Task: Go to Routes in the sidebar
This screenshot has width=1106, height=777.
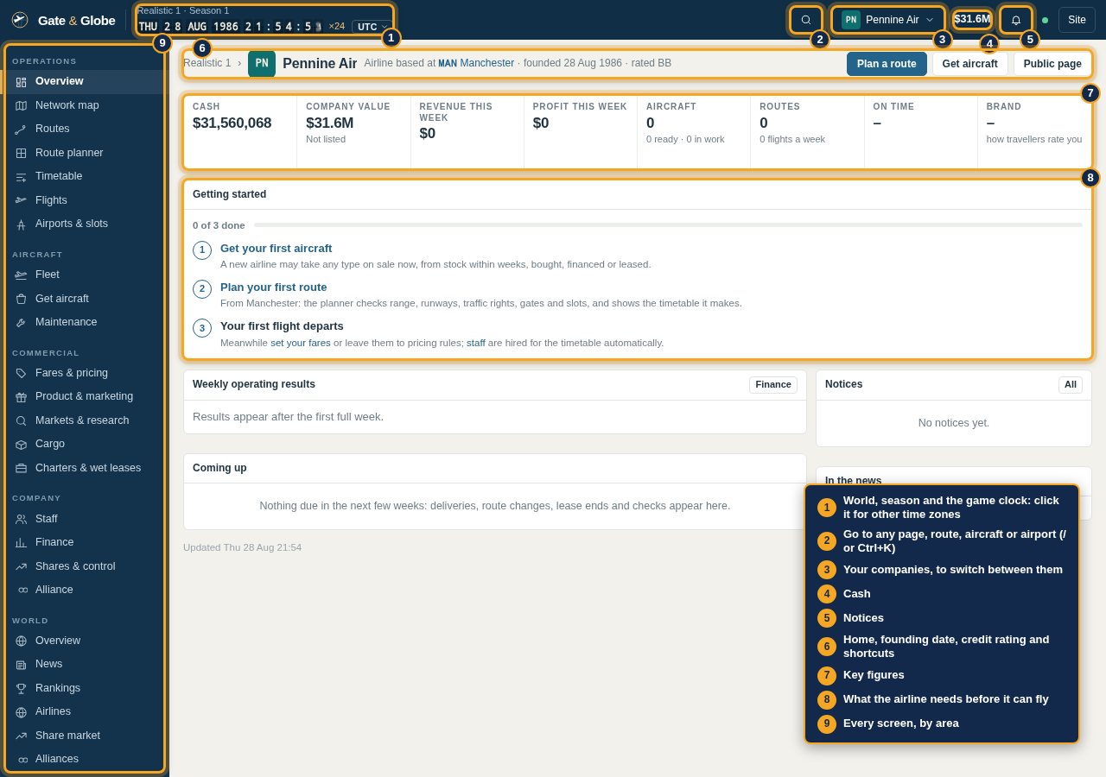Action: pyautogui.click(x=83, y=129)
